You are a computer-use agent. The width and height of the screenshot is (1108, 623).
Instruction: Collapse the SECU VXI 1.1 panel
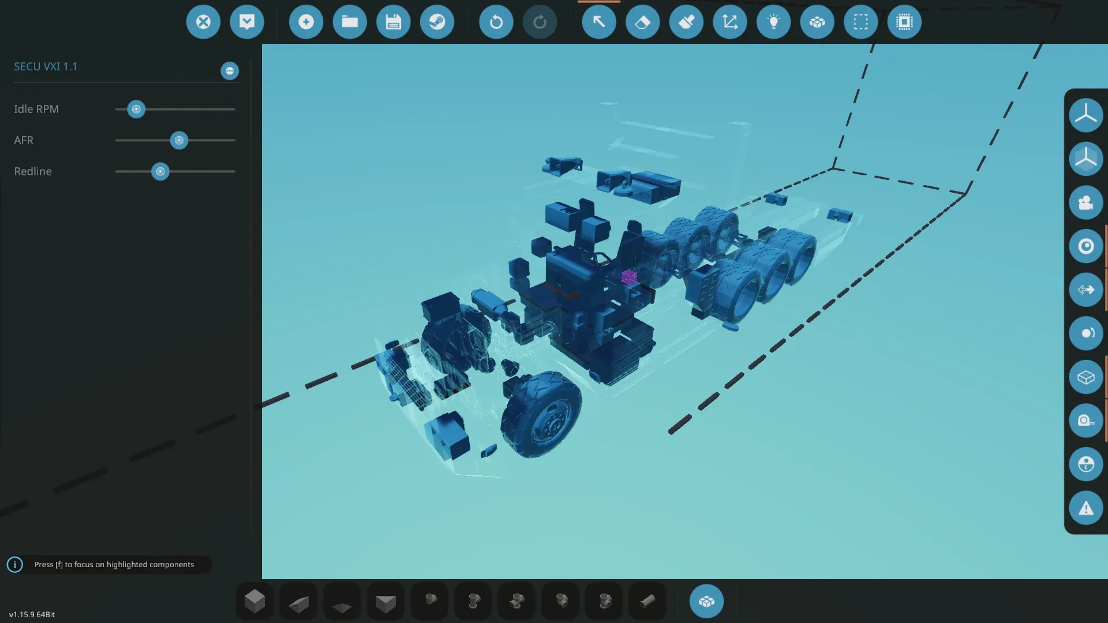230,71
